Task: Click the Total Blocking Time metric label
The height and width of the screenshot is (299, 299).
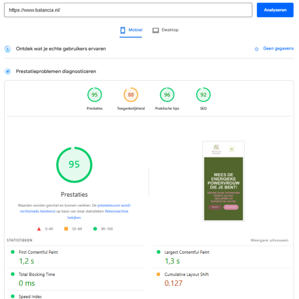Action: (37, 274)
